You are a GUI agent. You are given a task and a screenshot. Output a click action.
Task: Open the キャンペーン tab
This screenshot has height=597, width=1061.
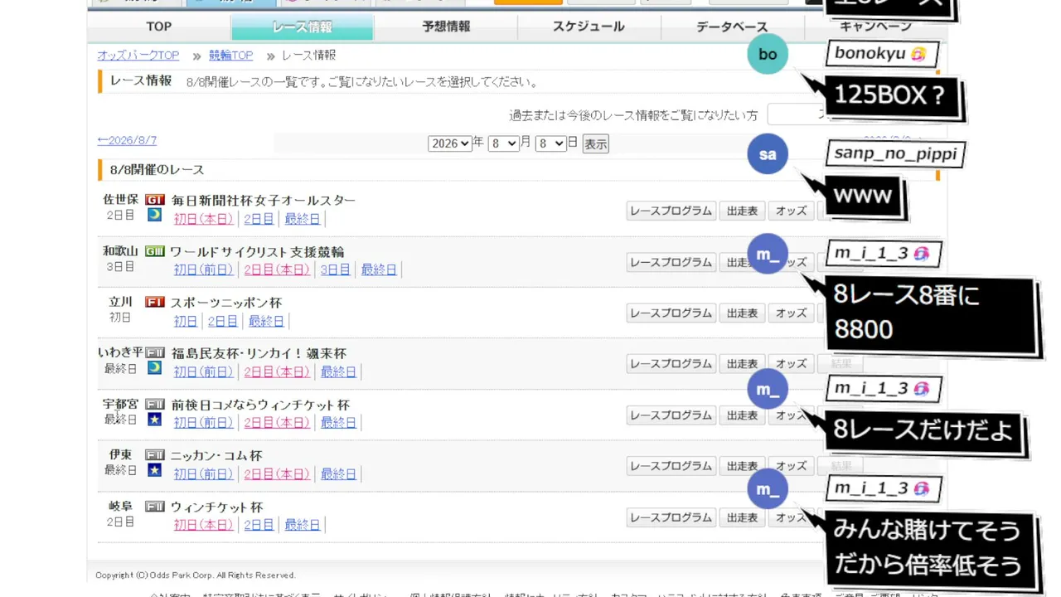click(875, 27)
